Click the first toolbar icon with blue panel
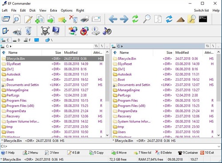The width and height of the screenshot is (222, 163). (x=6, y=19)
